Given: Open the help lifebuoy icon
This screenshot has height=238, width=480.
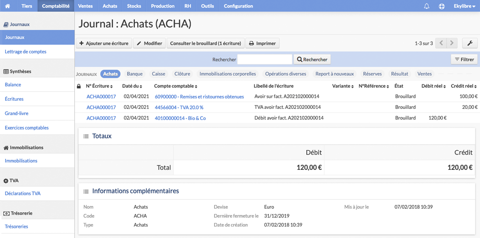Looking at the screenshot, I should tap(442, 6).
